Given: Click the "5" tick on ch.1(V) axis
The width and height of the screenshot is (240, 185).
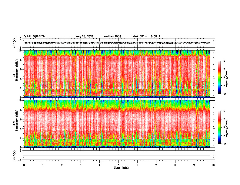Looking at the screenshot, I should [21, 38].
